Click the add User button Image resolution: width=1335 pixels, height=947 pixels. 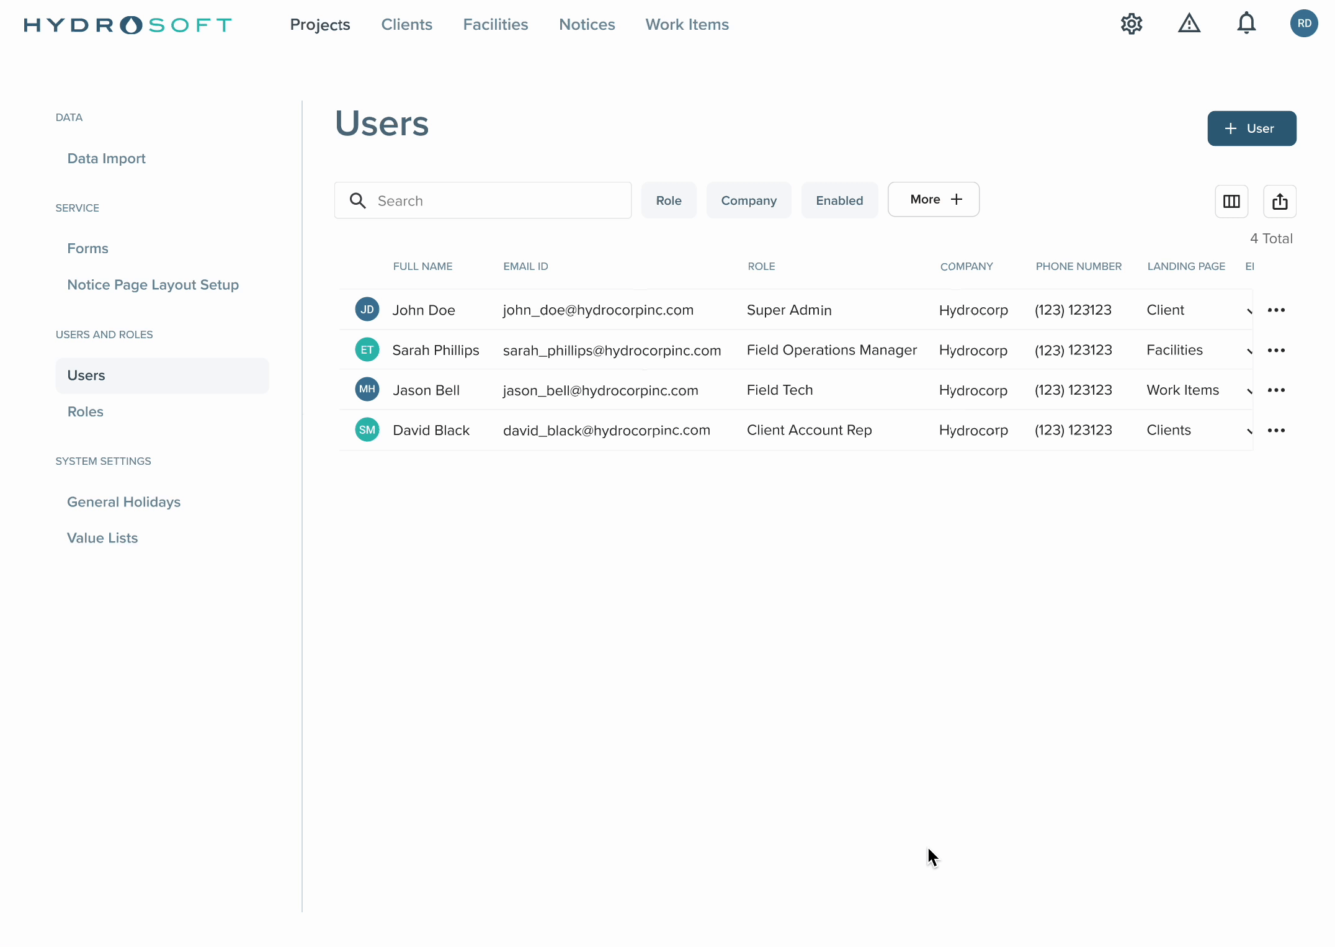tap(1251, 128)
